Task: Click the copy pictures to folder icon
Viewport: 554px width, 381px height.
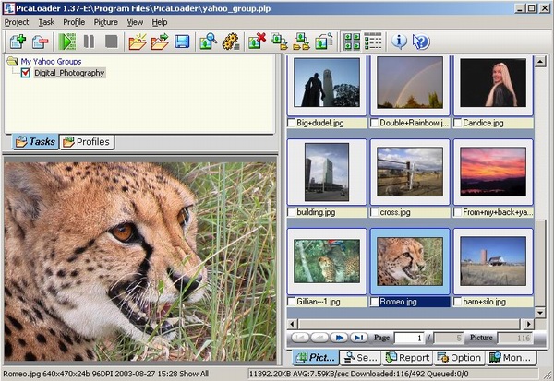Action: click(279, 42)
